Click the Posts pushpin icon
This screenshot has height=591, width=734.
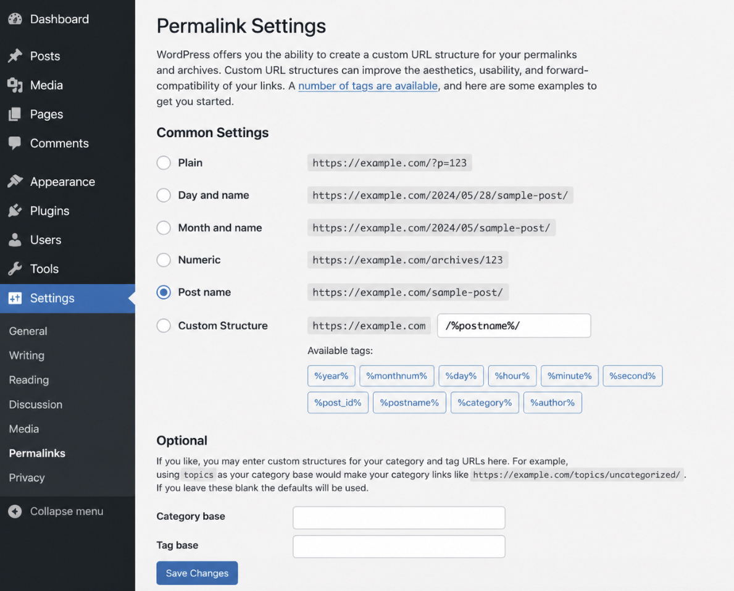tap(15, 56)
